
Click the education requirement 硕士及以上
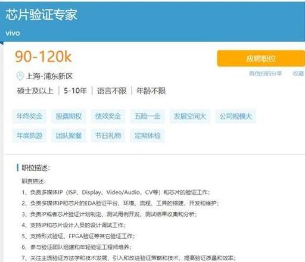[36, 91]
